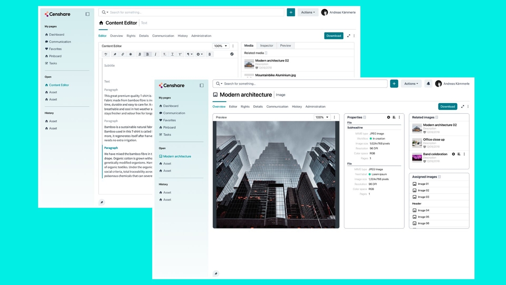This screenshot has height=285, width=506.
Task: Click the green plus button in the front window
Action: pos(394,84)
